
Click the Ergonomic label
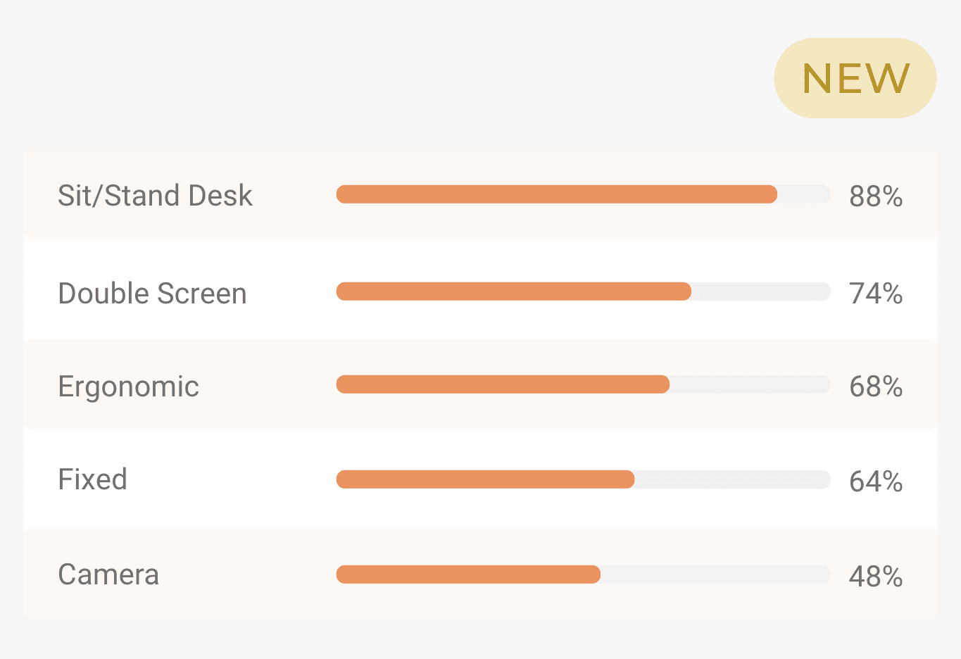(128, 387)
